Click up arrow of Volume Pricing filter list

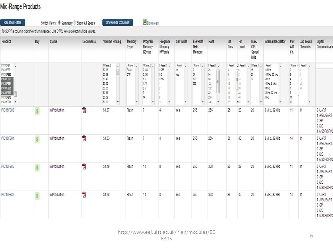118,66
